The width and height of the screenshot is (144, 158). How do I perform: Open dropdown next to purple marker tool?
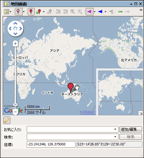(x=24, y=12)
